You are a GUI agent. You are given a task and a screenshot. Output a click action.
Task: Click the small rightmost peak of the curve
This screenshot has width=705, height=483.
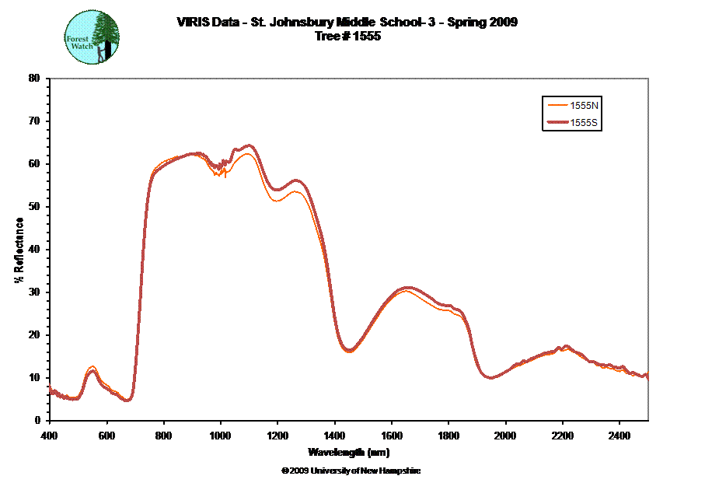tap(566, 347)
